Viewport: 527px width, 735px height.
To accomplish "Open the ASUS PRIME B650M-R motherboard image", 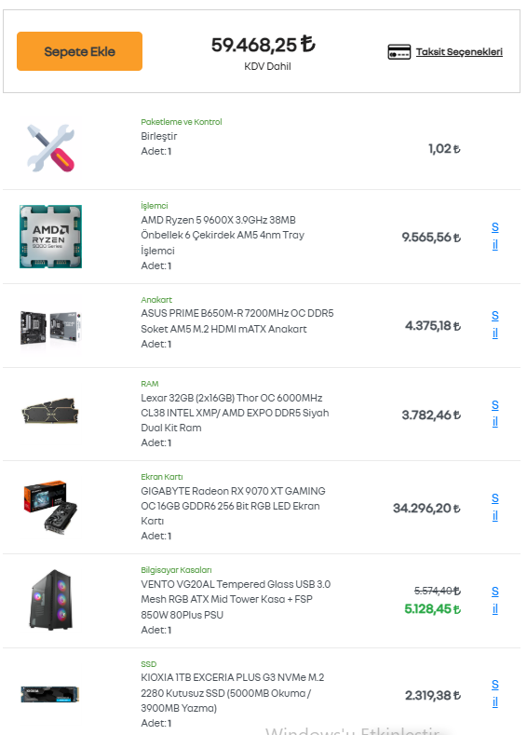I will click(50, 327).
